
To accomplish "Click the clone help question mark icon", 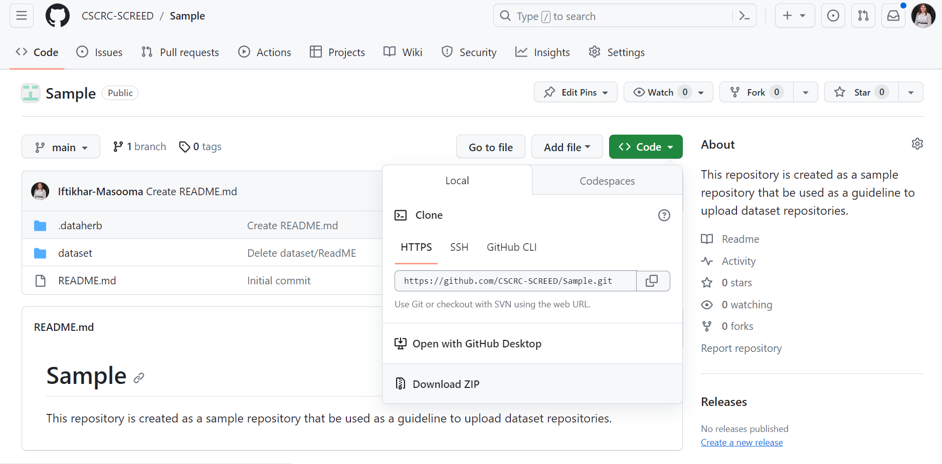I will point(664,215).
